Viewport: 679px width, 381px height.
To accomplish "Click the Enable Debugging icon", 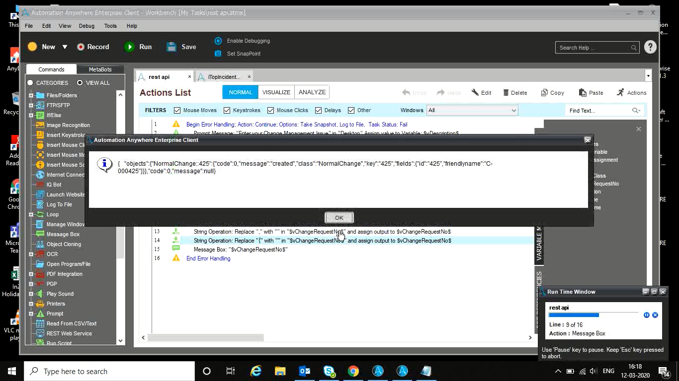I will point(218,41).
